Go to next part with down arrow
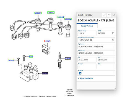 (x=109, y=15)
